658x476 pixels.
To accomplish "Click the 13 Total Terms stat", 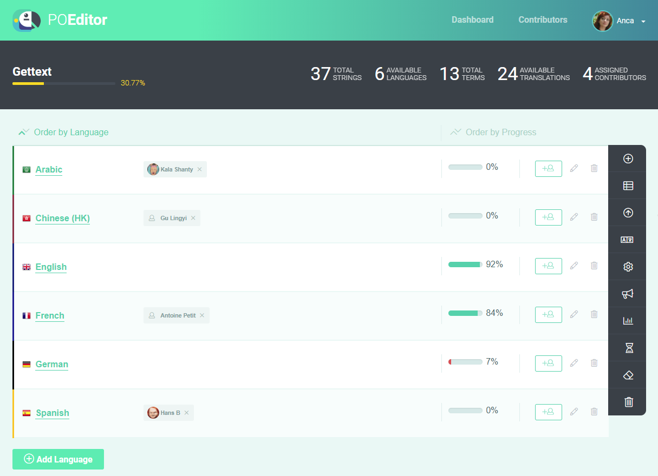I will [462, 74].
